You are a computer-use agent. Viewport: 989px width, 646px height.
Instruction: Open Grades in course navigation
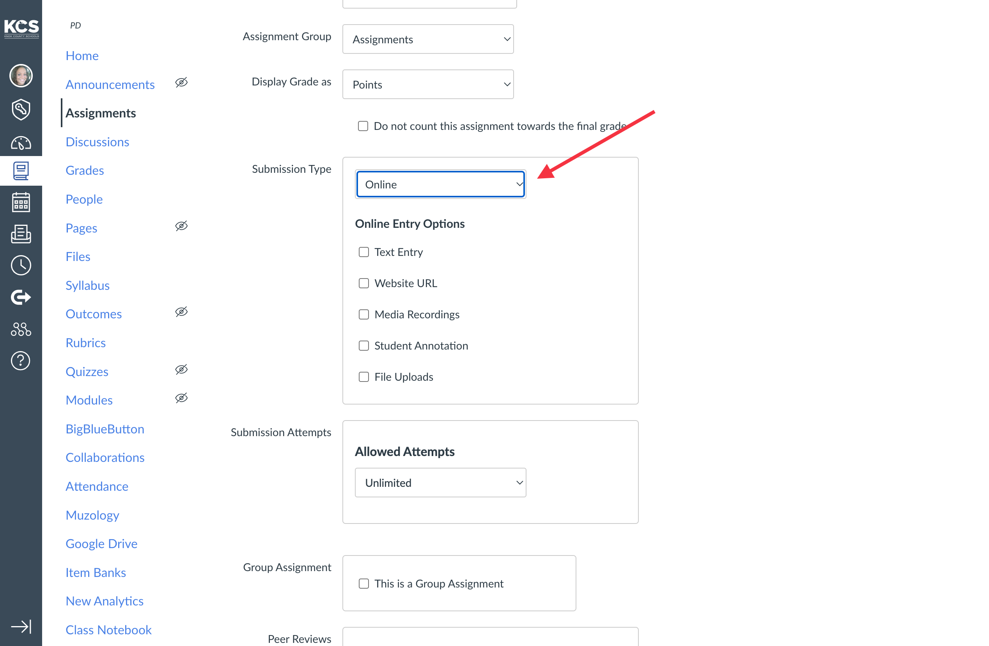pyautogui.click(x=85, y=170)
